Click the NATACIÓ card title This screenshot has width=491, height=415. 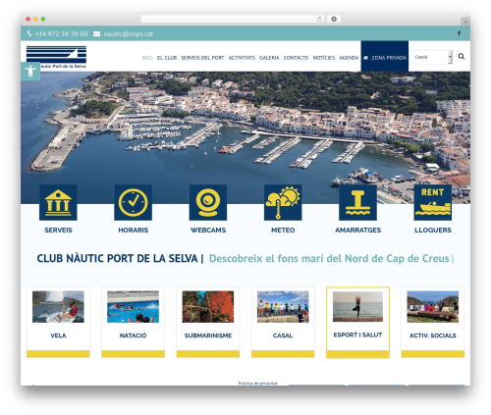tap(133, 336)
